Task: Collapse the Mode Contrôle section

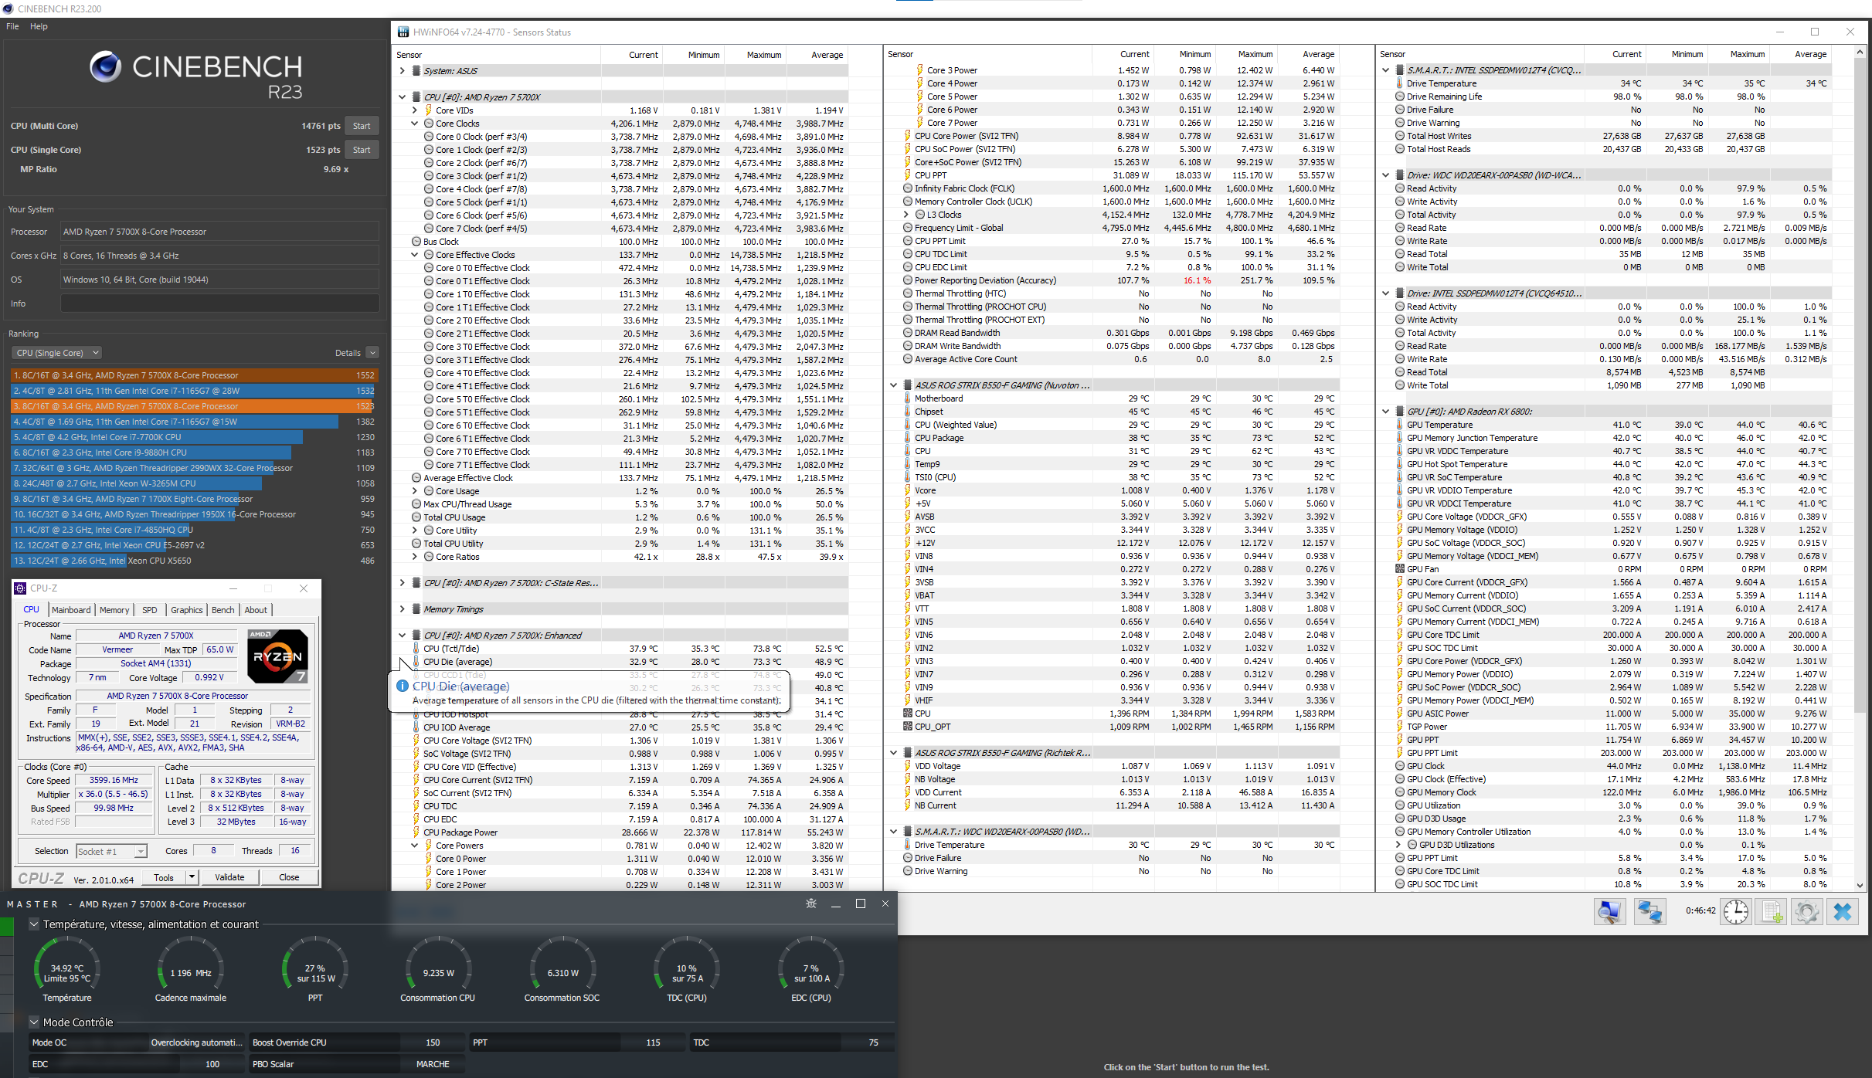Action: 34,1022
